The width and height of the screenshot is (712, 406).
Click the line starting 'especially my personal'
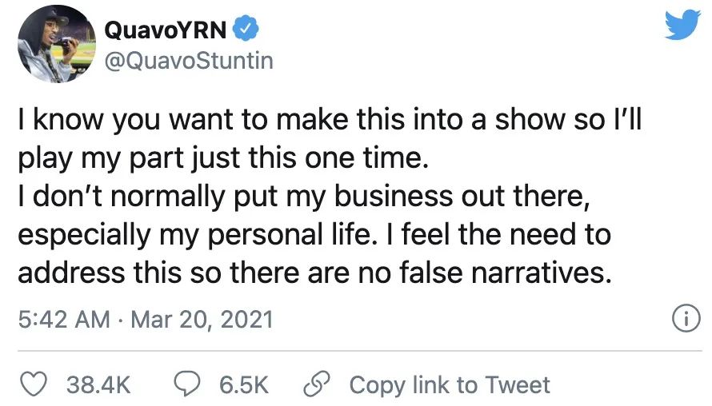coord(314,234)
